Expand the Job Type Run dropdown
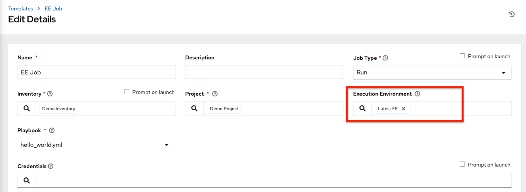526x192 pixels. (x=432, y=72)
